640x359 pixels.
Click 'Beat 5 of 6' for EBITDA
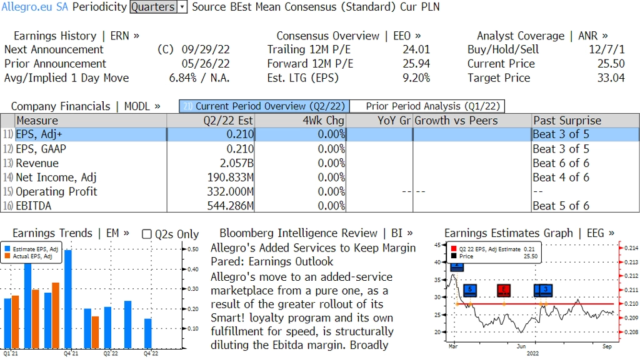[x=561, y=205]
